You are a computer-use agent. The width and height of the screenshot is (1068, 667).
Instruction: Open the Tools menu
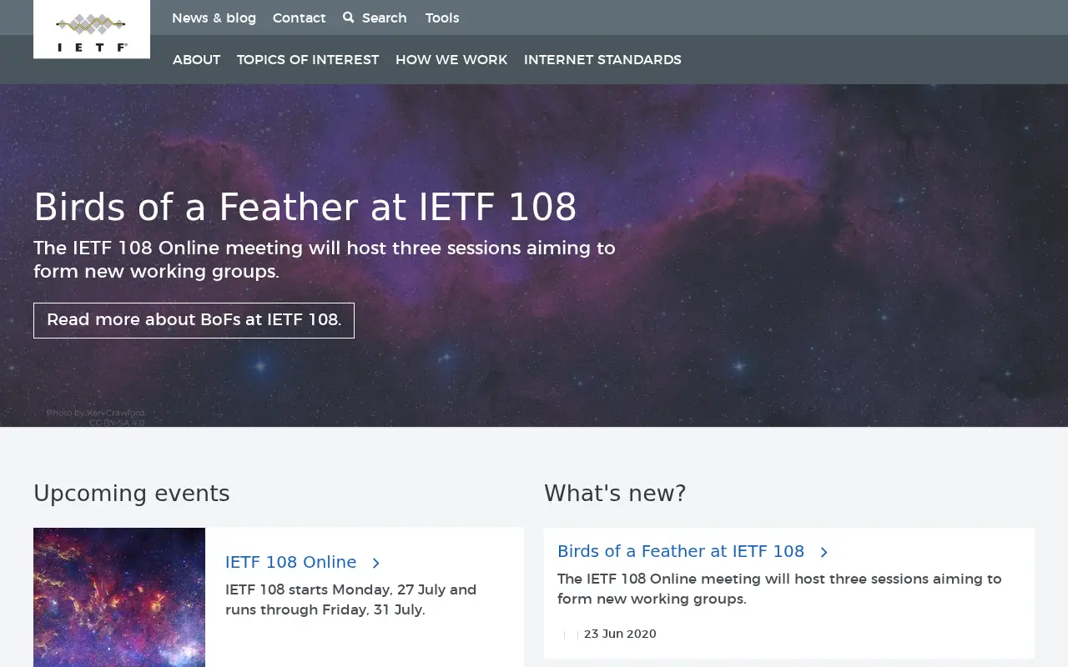(442, 18)
